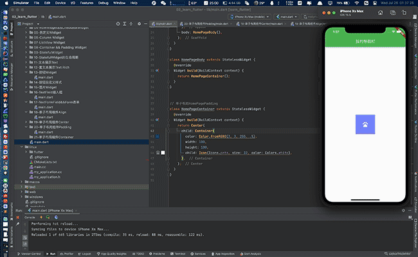Open the Dart Analysis tool window
418x257 pixels.
point(250,254)
